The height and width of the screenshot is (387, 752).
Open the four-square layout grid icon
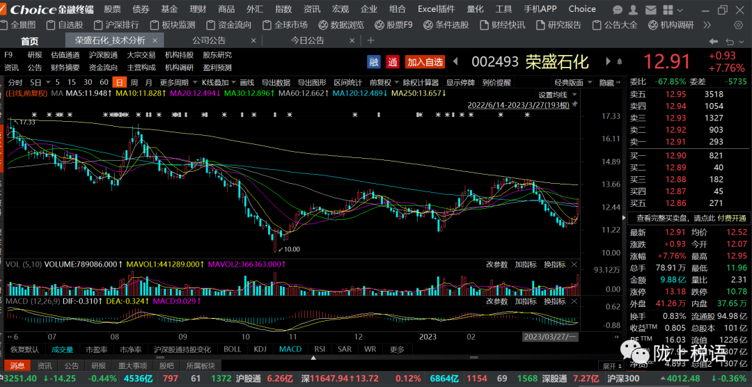(x=667, y=10)
